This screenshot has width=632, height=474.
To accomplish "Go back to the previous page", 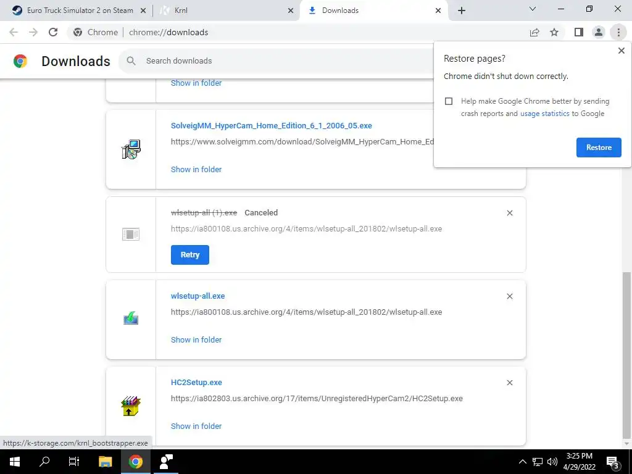I will [x=14, y=32].
